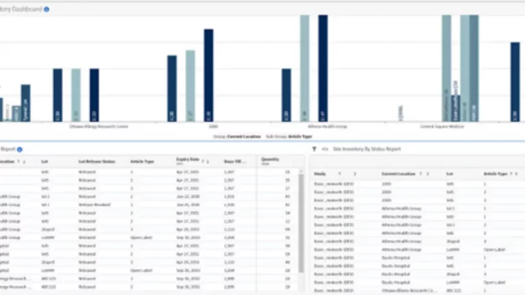525x295 pixels.
Task: Click code icon next to Site Inventory title
Action: (x=325, y=149)
